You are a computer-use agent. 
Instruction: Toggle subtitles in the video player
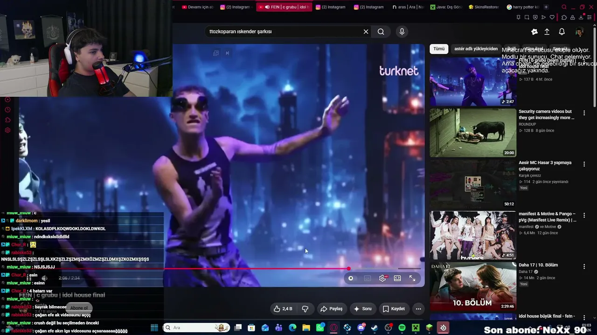point(368,278)
